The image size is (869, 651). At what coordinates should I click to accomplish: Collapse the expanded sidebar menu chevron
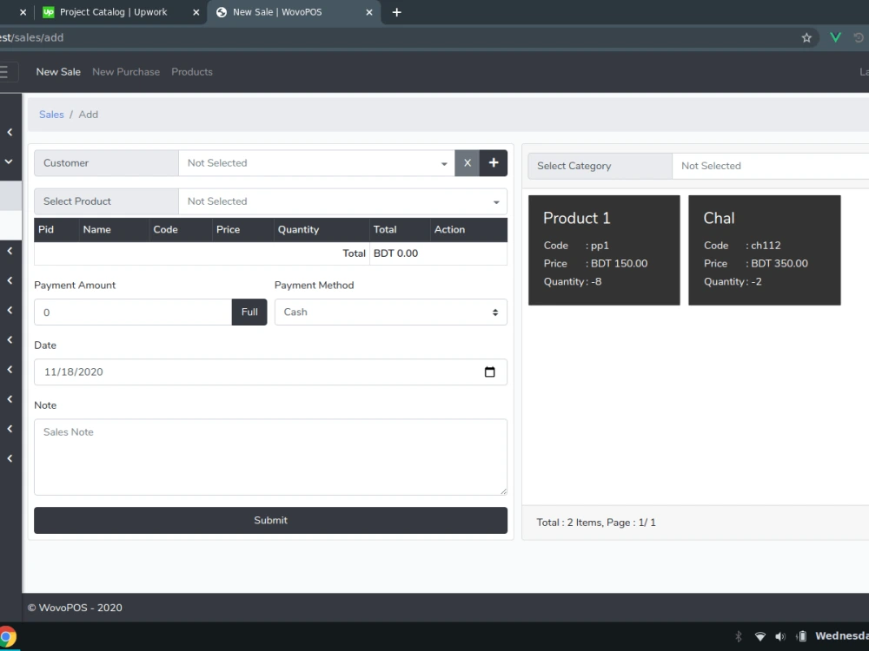click(10, 161)
